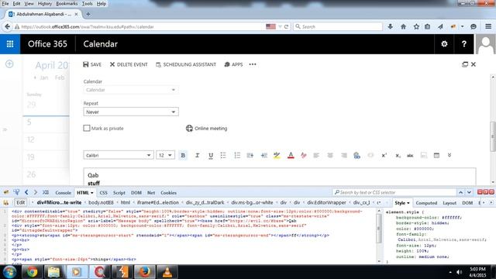Center align the text
496x279 pixels.
330,155
